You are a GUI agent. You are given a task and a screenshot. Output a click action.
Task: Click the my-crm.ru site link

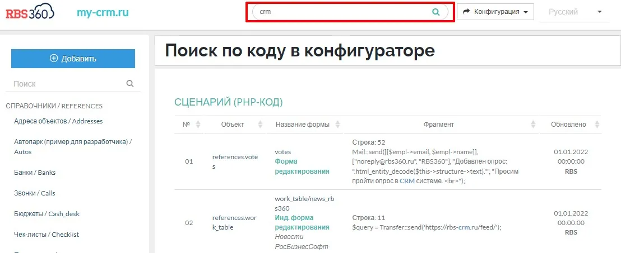coord(103,12)
